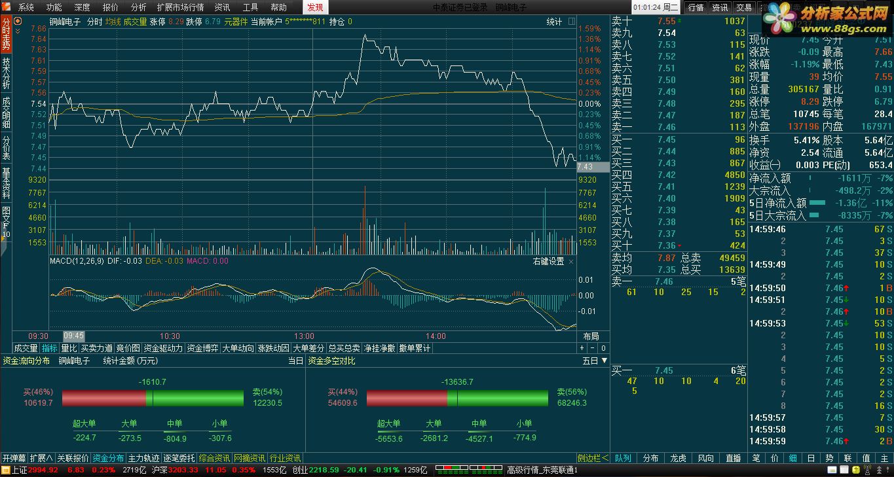Open the 开弹幕 bottom tab
The height and width of the screenshot is (477, 894).
(x=14, y=458)
